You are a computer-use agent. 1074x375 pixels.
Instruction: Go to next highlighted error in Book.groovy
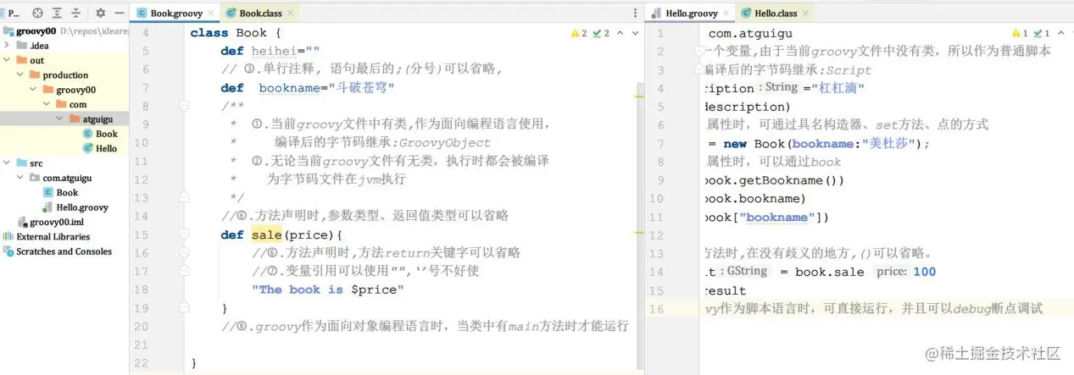635,33
